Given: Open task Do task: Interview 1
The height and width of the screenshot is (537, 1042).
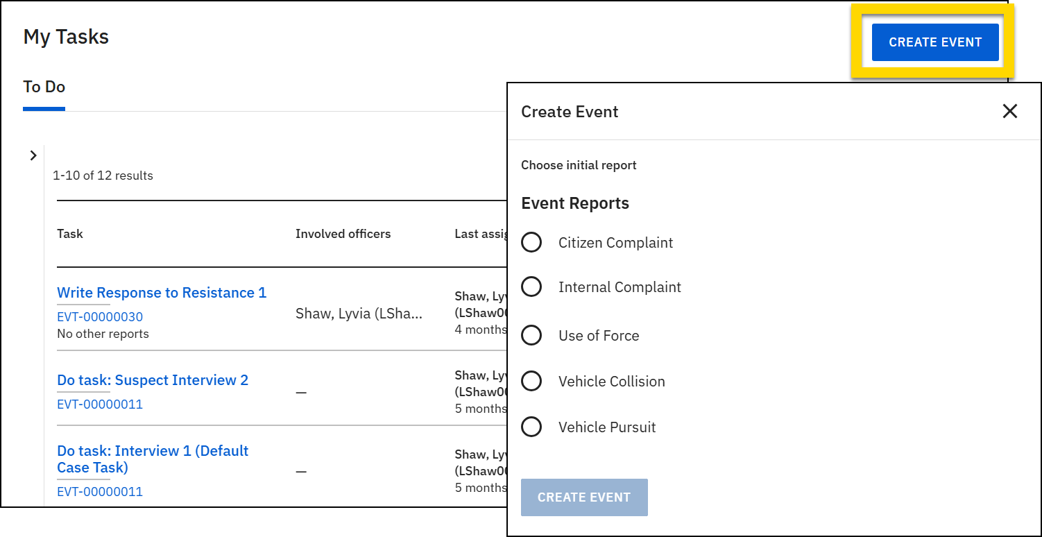Looking at the screenshot, I should (x=153, y=459).
